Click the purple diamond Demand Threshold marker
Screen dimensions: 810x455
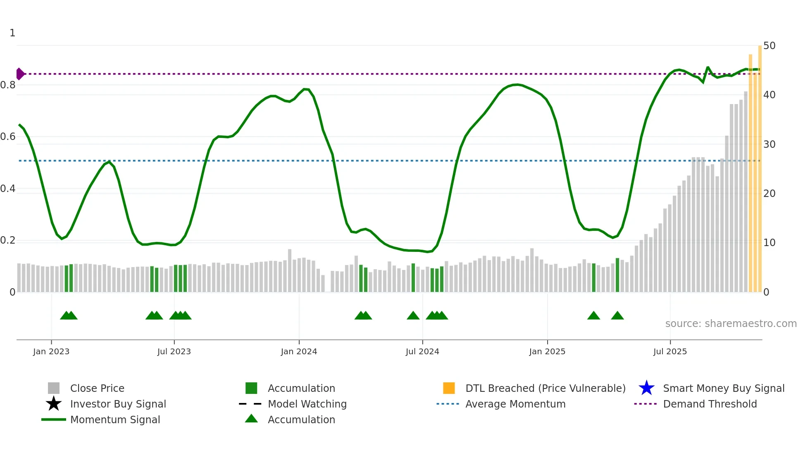point(20,74)
